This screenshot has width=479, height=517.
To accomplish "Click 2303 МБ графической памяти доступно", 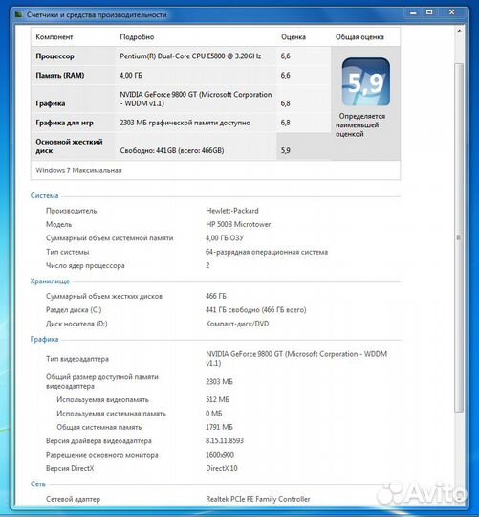I will coord(185,123).
